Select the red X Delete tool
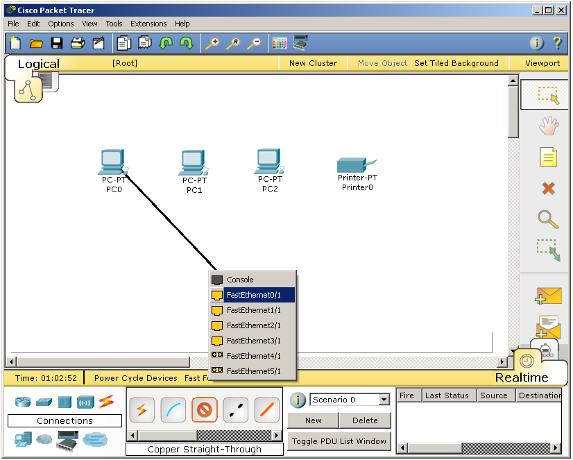 pyautogui.click(x=548, y=189)
